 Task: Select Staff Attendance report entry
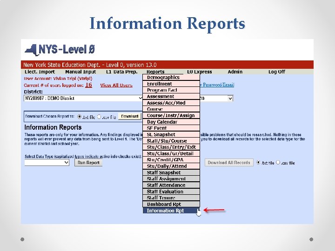pos(171,185)
